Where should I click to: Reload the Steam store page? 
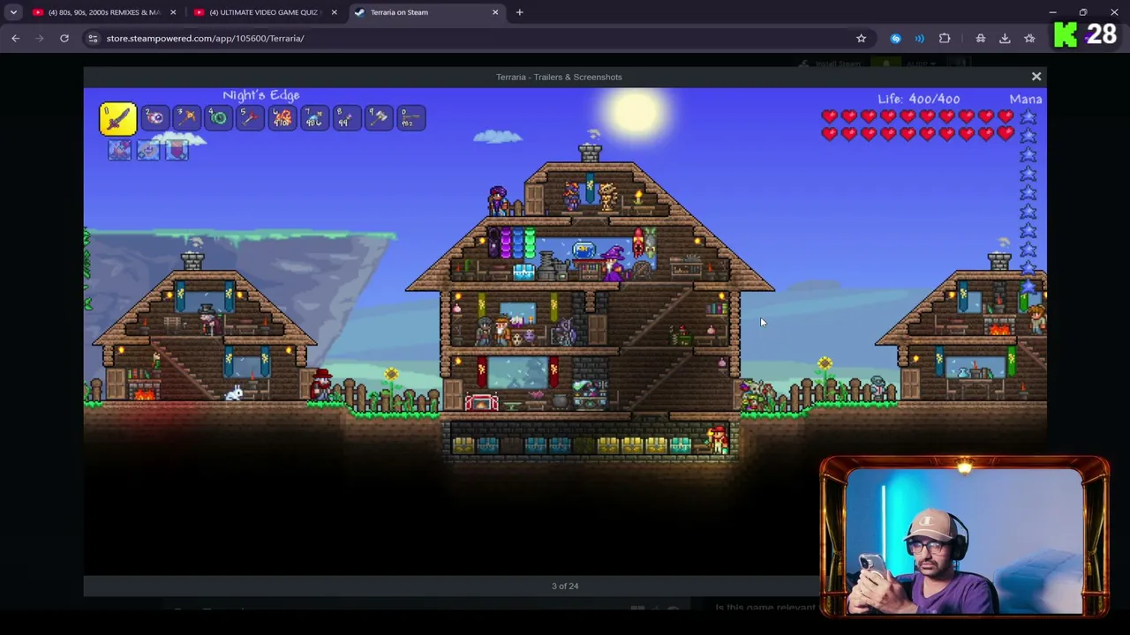64,38
